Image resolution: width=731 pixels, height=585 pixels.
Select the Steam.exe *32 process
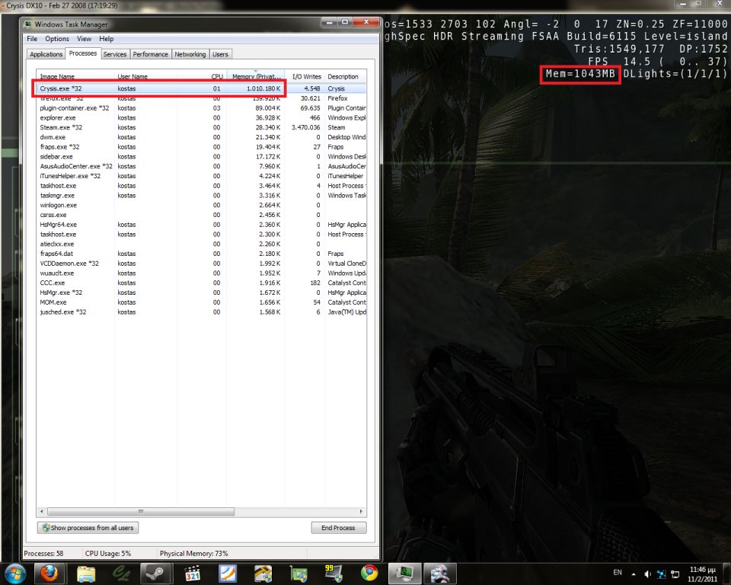(201, 127)
